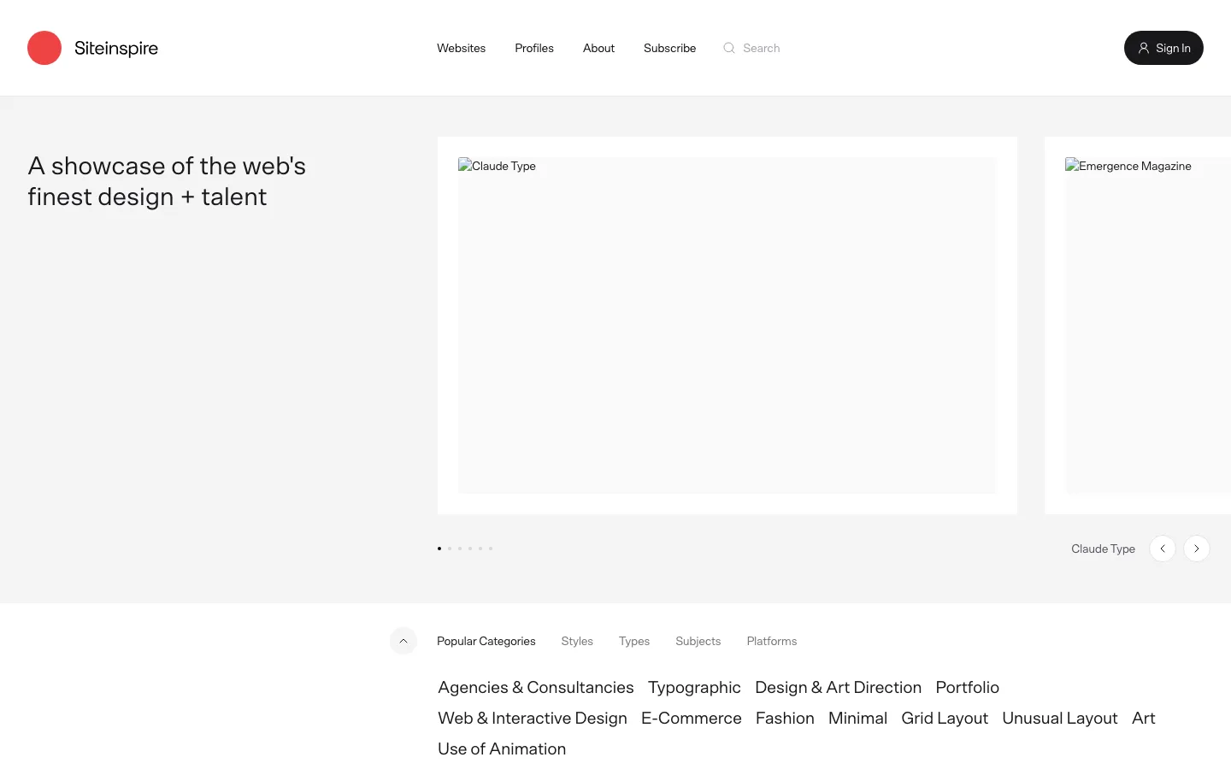The height and width of the screenshot is (769, 1231).
Task: Open the Art category
Action: point(1144,719)
